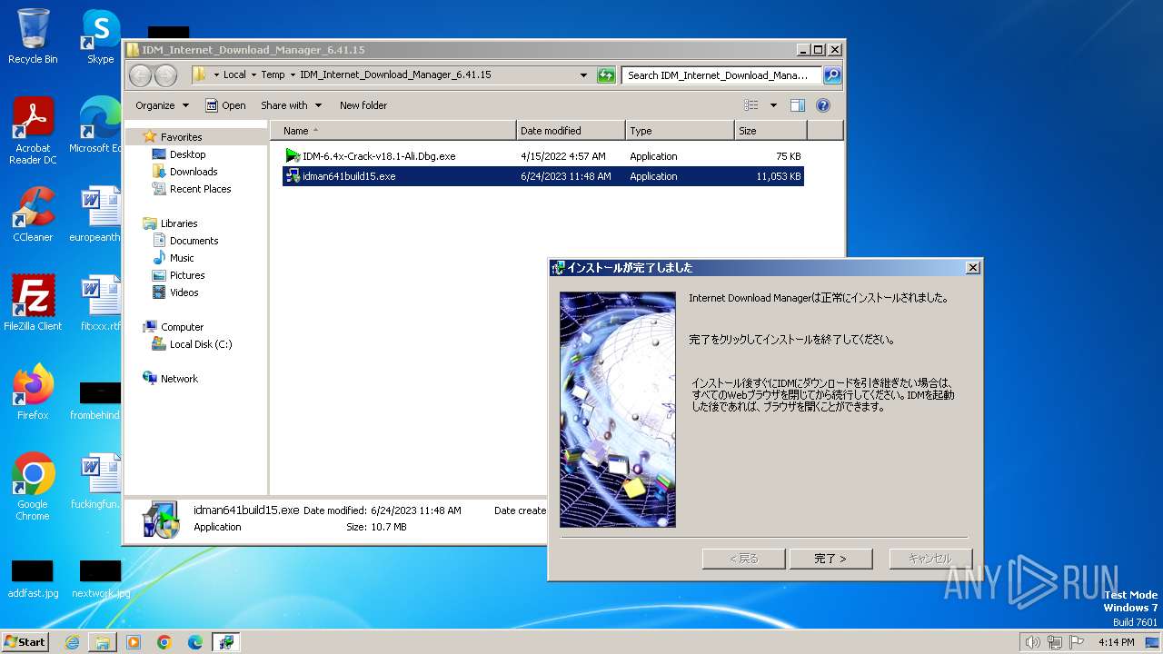Sort files by Type column
Image resolution: width=1163 pixels, height=654 pixels.
[680, 131]
